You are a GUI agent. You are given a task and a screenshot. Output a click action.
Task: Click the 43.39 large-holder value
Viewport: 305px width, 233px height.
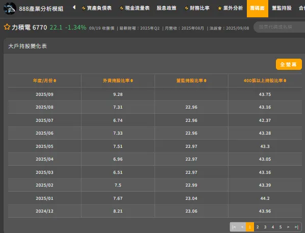[x=265, y=185]
